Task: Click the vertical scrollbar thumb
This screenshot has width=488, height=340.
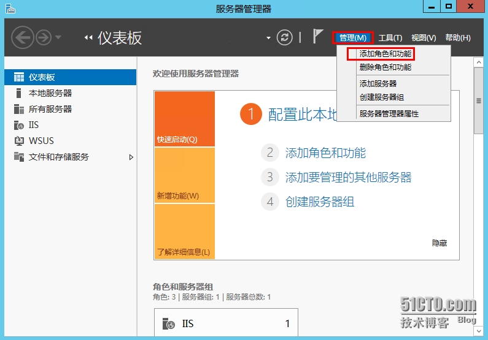Action: pyautogui.click(x=478, y=100)
